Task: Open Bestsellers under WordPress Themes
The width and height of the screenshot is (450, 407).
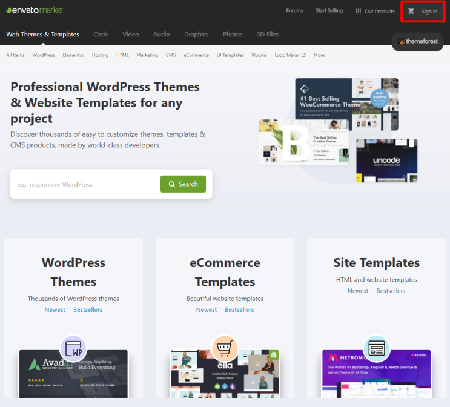Action: click(88, 309)
